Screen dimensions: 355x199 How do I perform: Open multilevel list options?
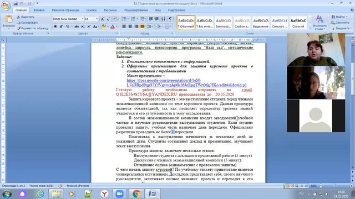[x=143, y=19]
